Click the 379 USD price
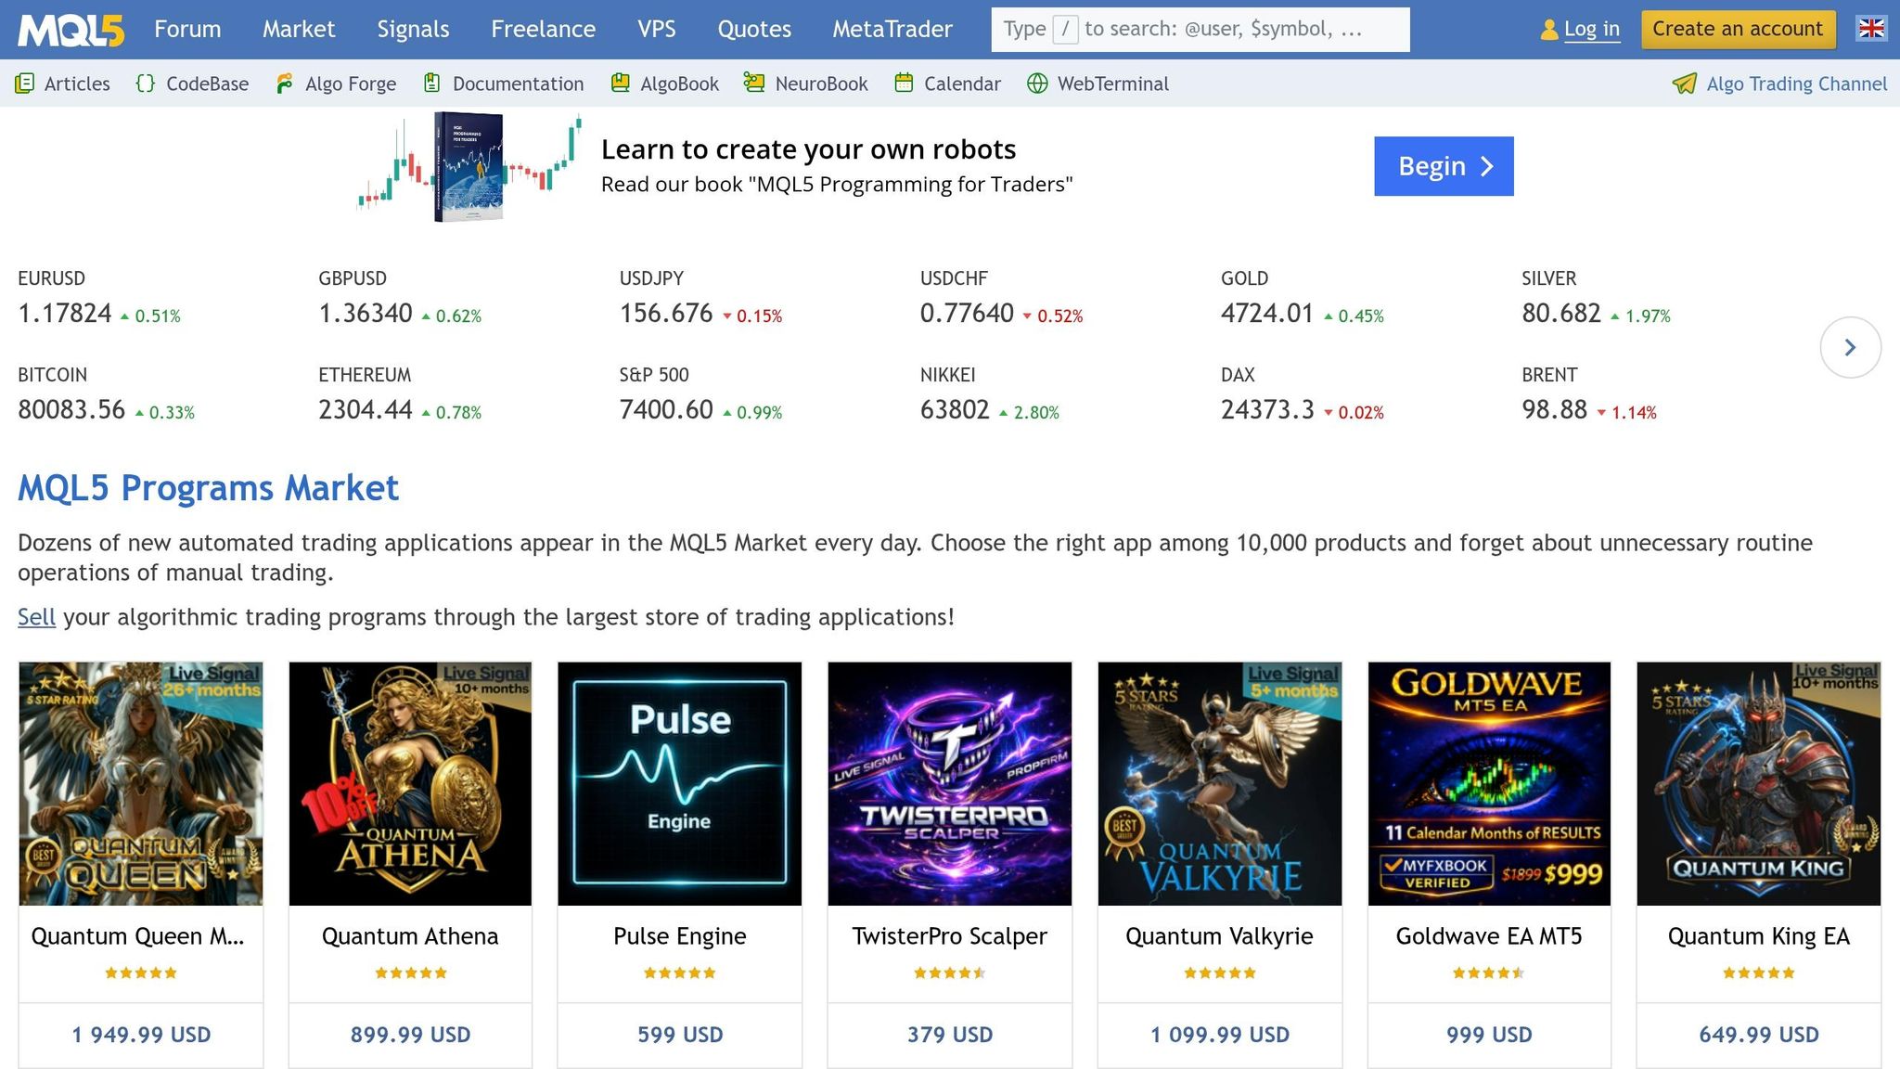 click(950, 1035)
